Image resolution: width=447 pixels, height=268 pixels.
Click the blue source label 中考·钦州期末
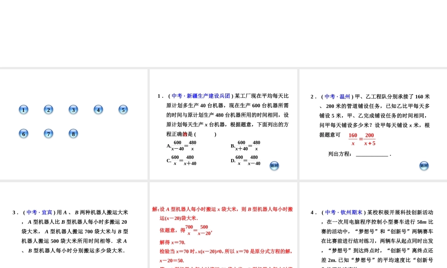click(x=344, y=213)
